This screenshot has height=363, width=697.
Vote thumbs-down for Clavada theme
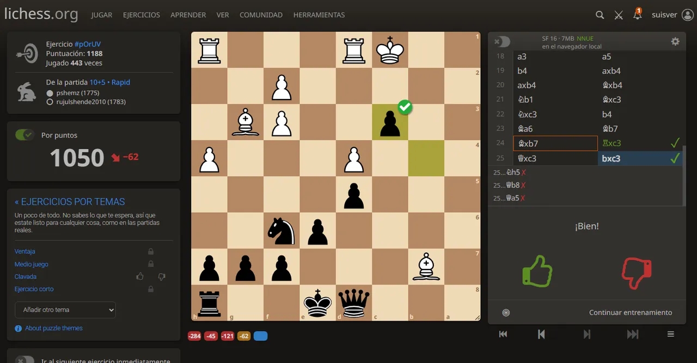(161, 276)
